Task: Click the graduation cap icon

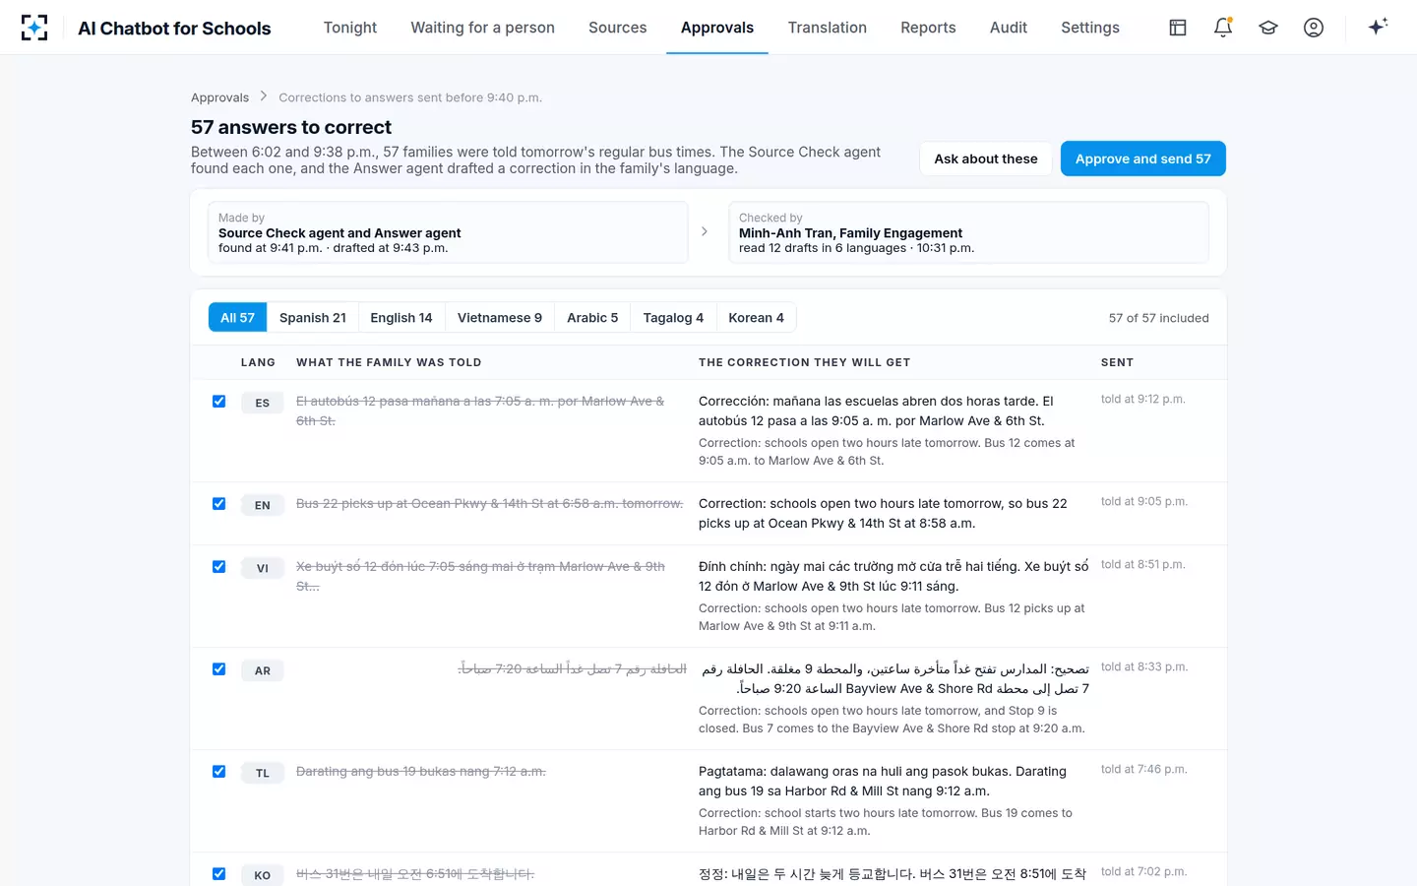Action: tap(1268, 28)
